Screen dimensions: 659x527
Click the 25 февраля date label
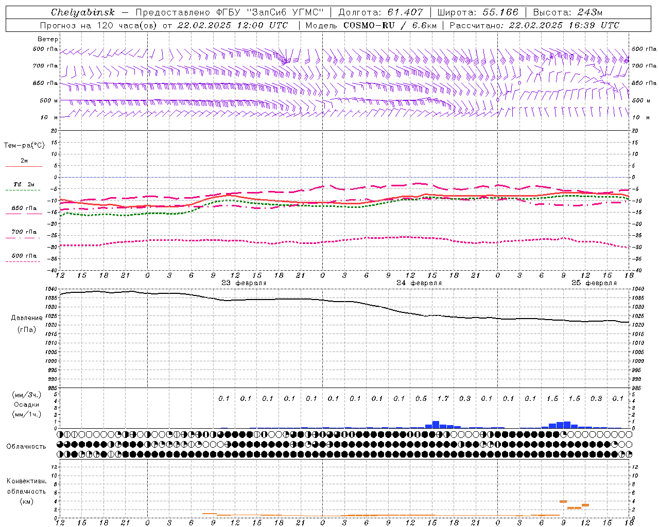pos(594,283)
